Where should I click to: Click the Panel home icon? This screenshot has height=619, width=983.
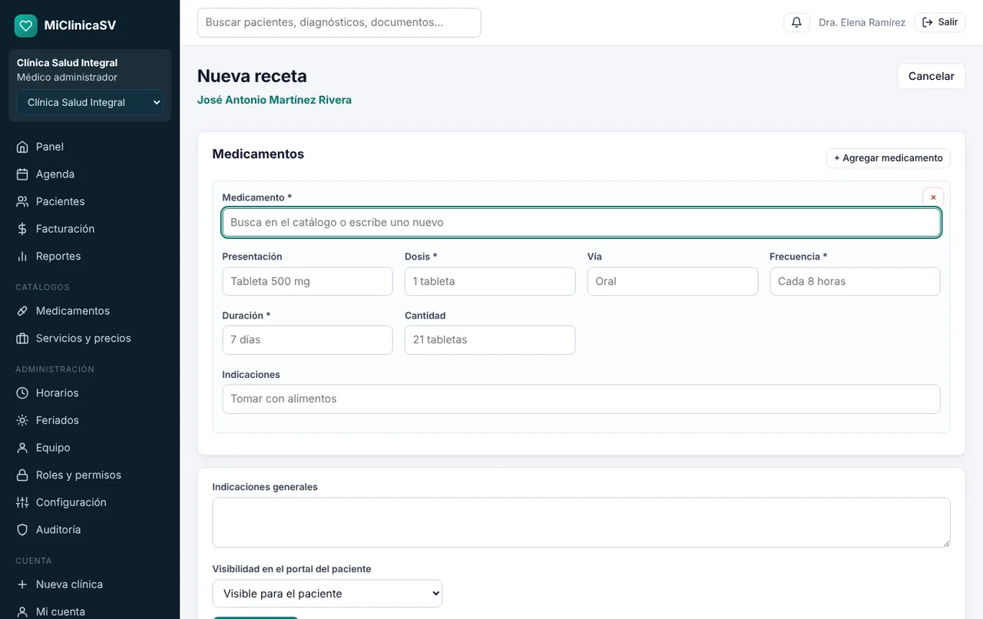click(22, 147)
